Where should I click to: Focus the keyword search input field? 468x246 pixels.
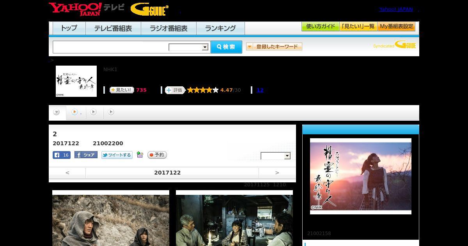click(x=110, y=47)
